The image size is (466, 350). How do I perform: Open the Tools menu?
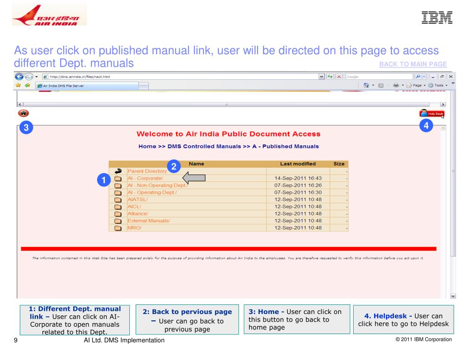point(438,85)
